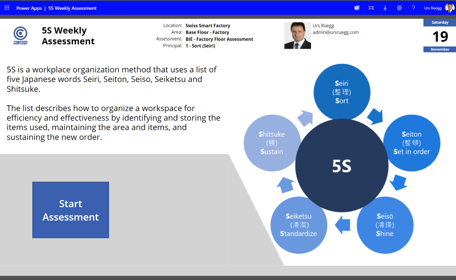This screenshot has height=280, width=456.
Task: Open Urs Rüegg account avatar in header
Action: (450, 8)
